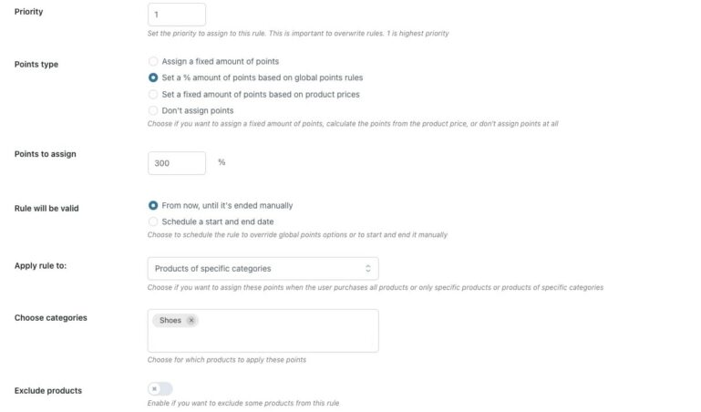
Task: Choose 'Schedule a start and end date'
Action: (153, 221)
